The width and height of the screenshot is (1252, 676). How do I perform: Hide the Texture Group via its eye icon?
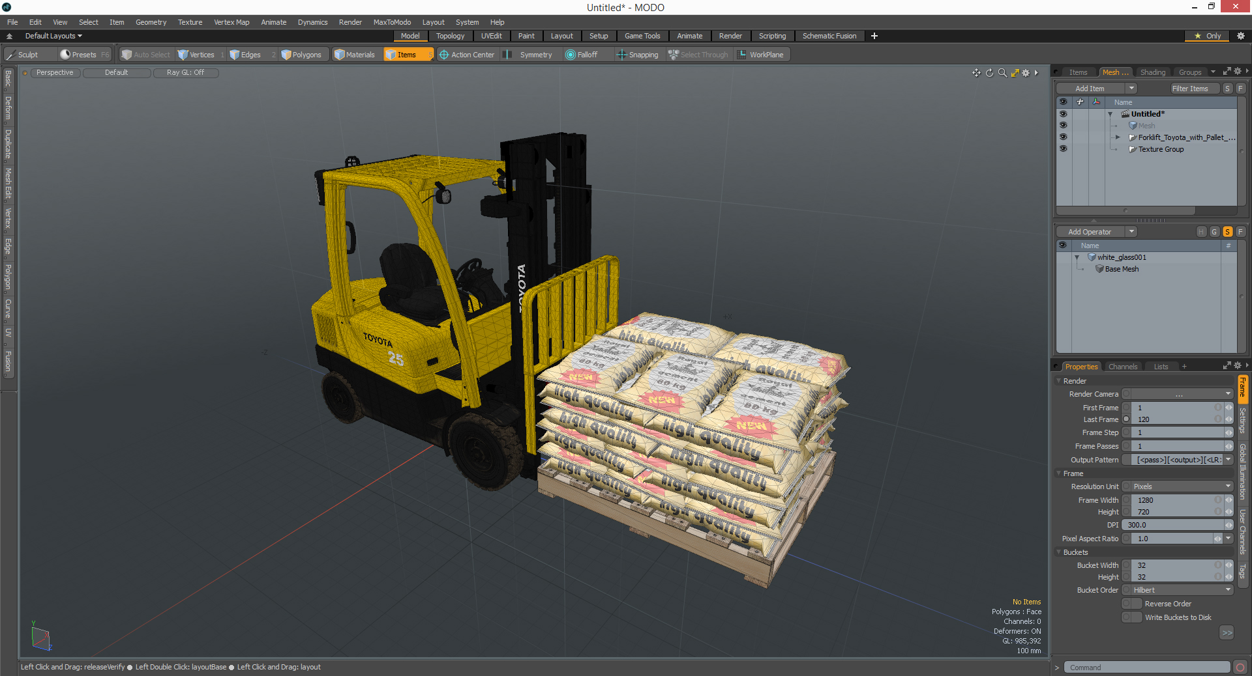click(1063, 149)
